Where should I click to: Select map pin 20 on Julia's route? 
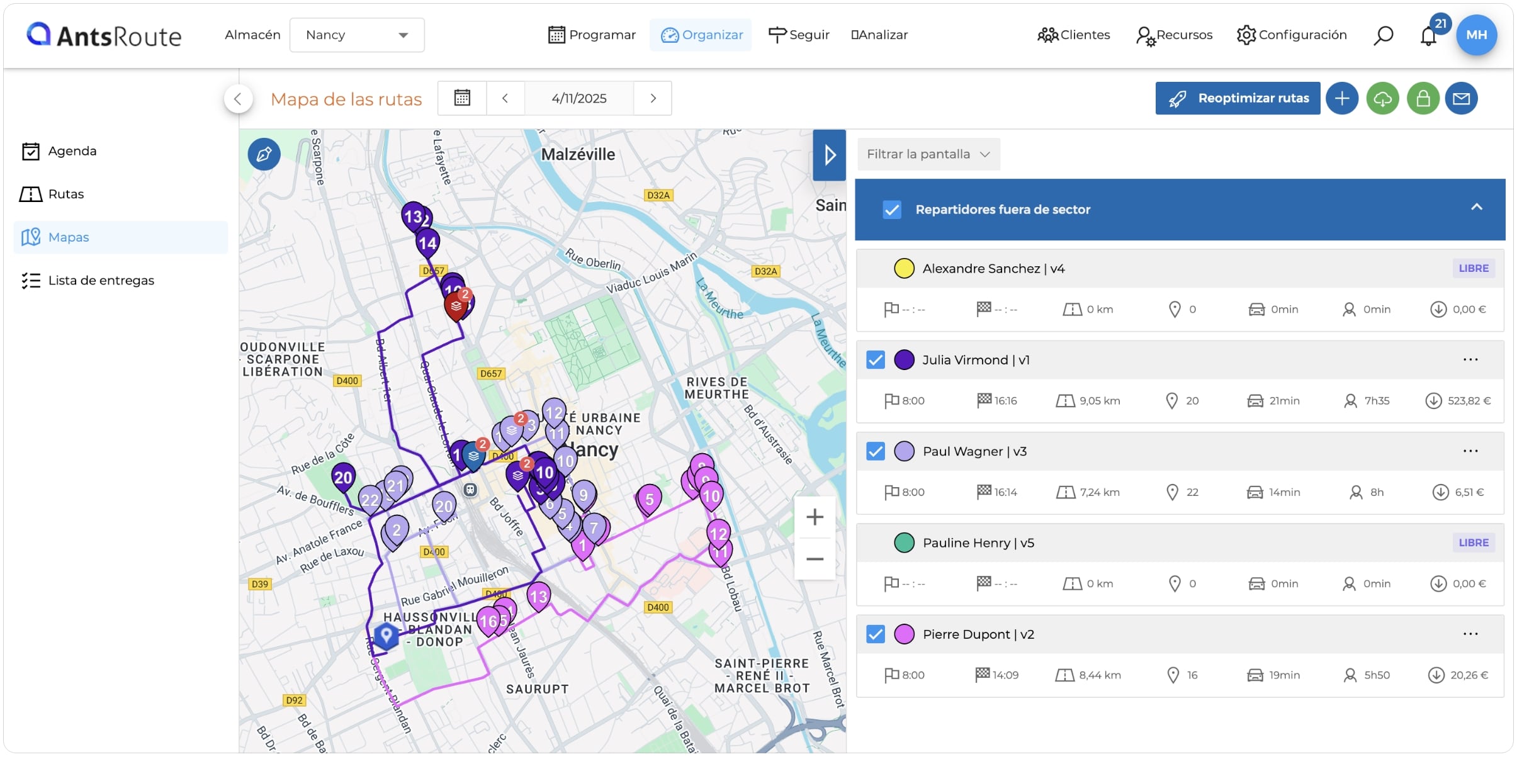click(x=343, y=478)
